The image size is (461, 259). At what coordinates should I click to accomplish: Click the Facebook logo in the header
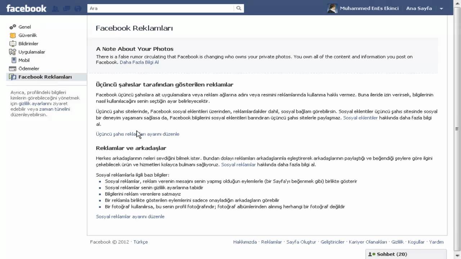click(x=26, y=8)
